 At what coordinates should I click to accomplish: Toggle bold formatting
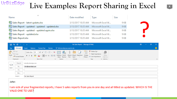click(27, 56)
